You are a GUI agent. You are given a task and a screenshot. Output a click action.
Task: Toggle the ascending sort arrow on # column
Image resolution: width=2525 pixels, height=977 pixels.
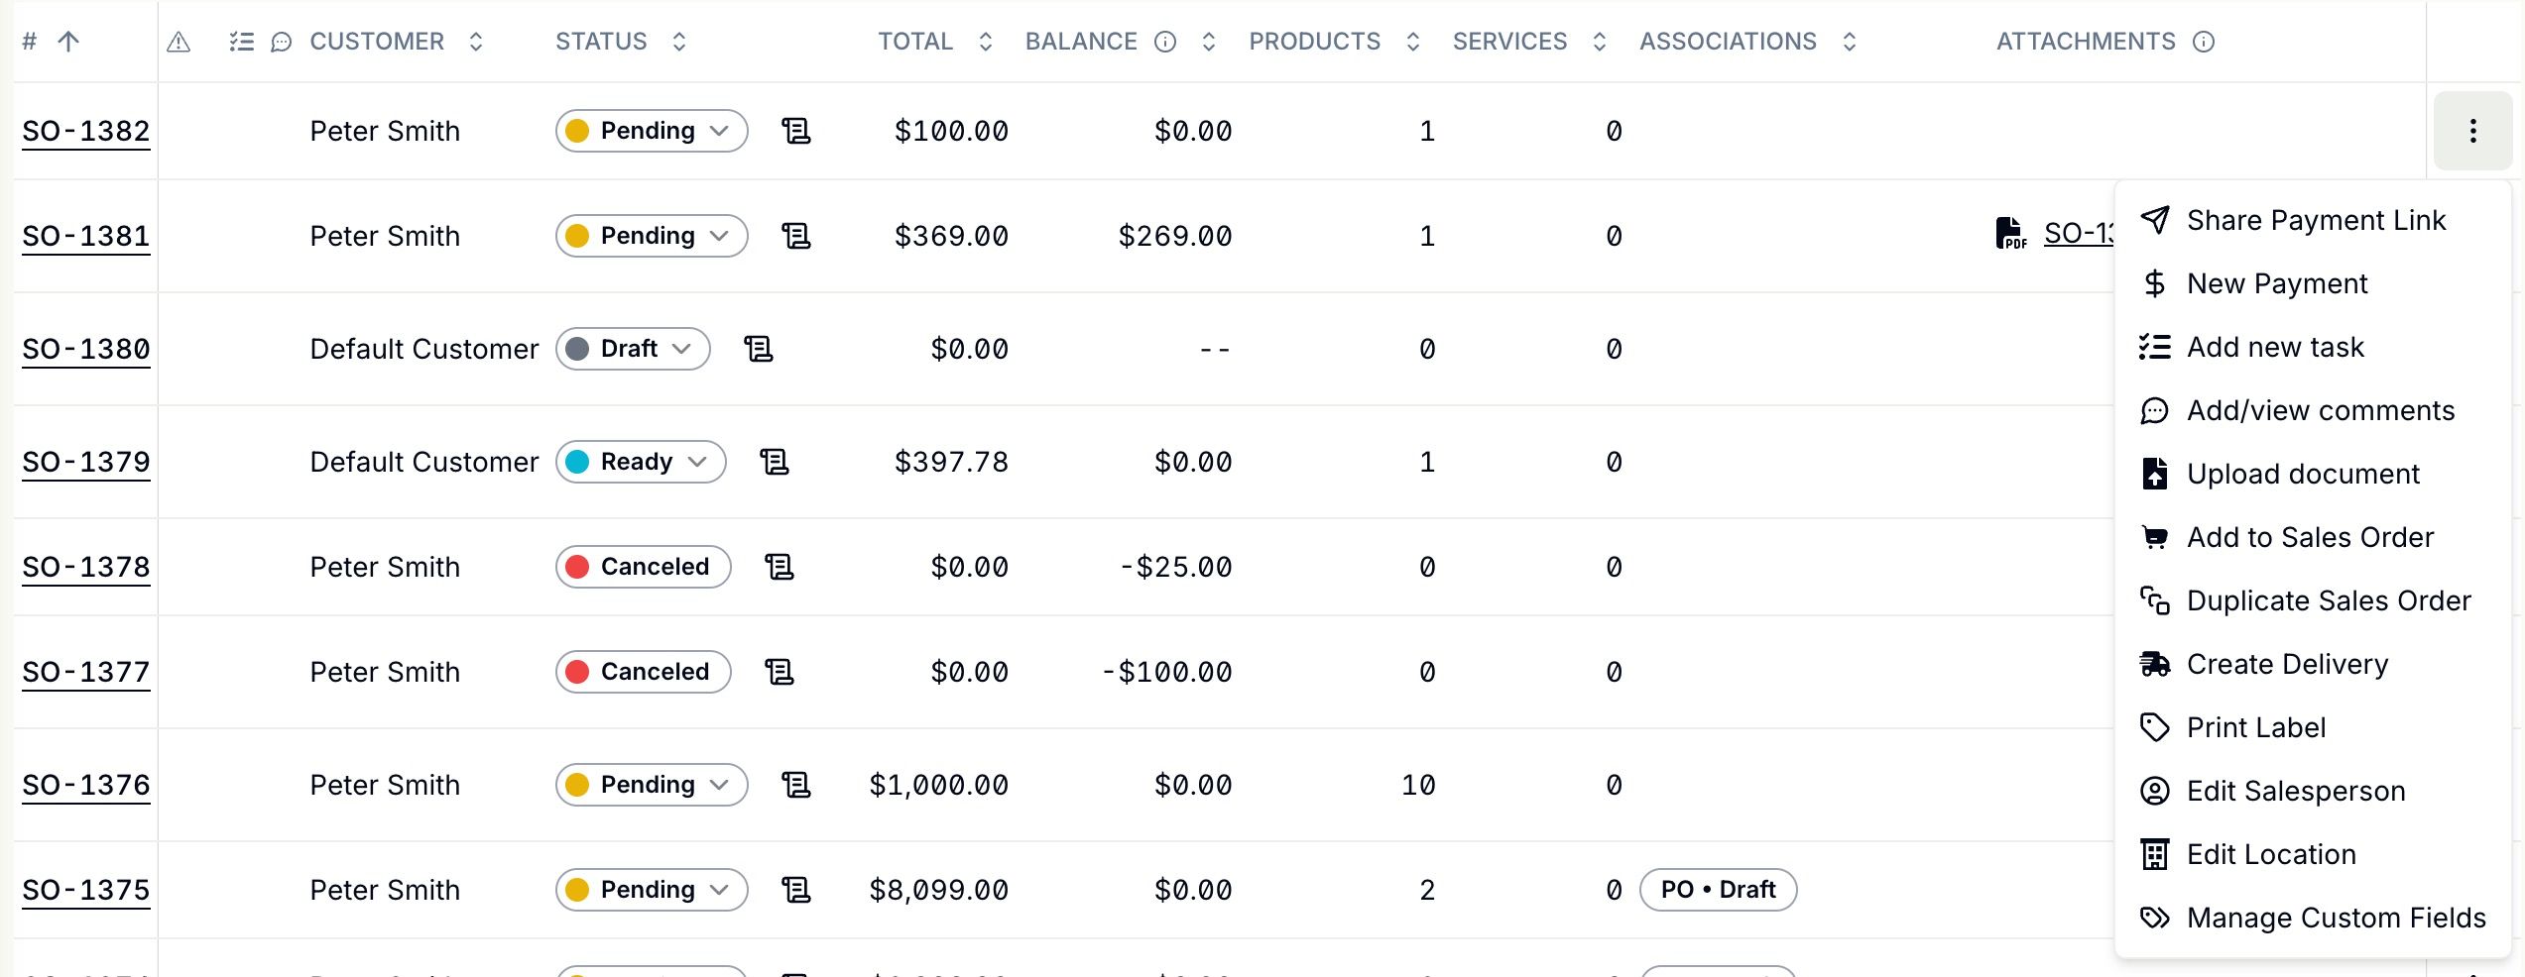click(68, 42)
